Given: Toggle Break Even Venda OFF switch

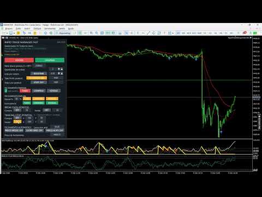Looking at the screenshot, I should tap(46, 110).
